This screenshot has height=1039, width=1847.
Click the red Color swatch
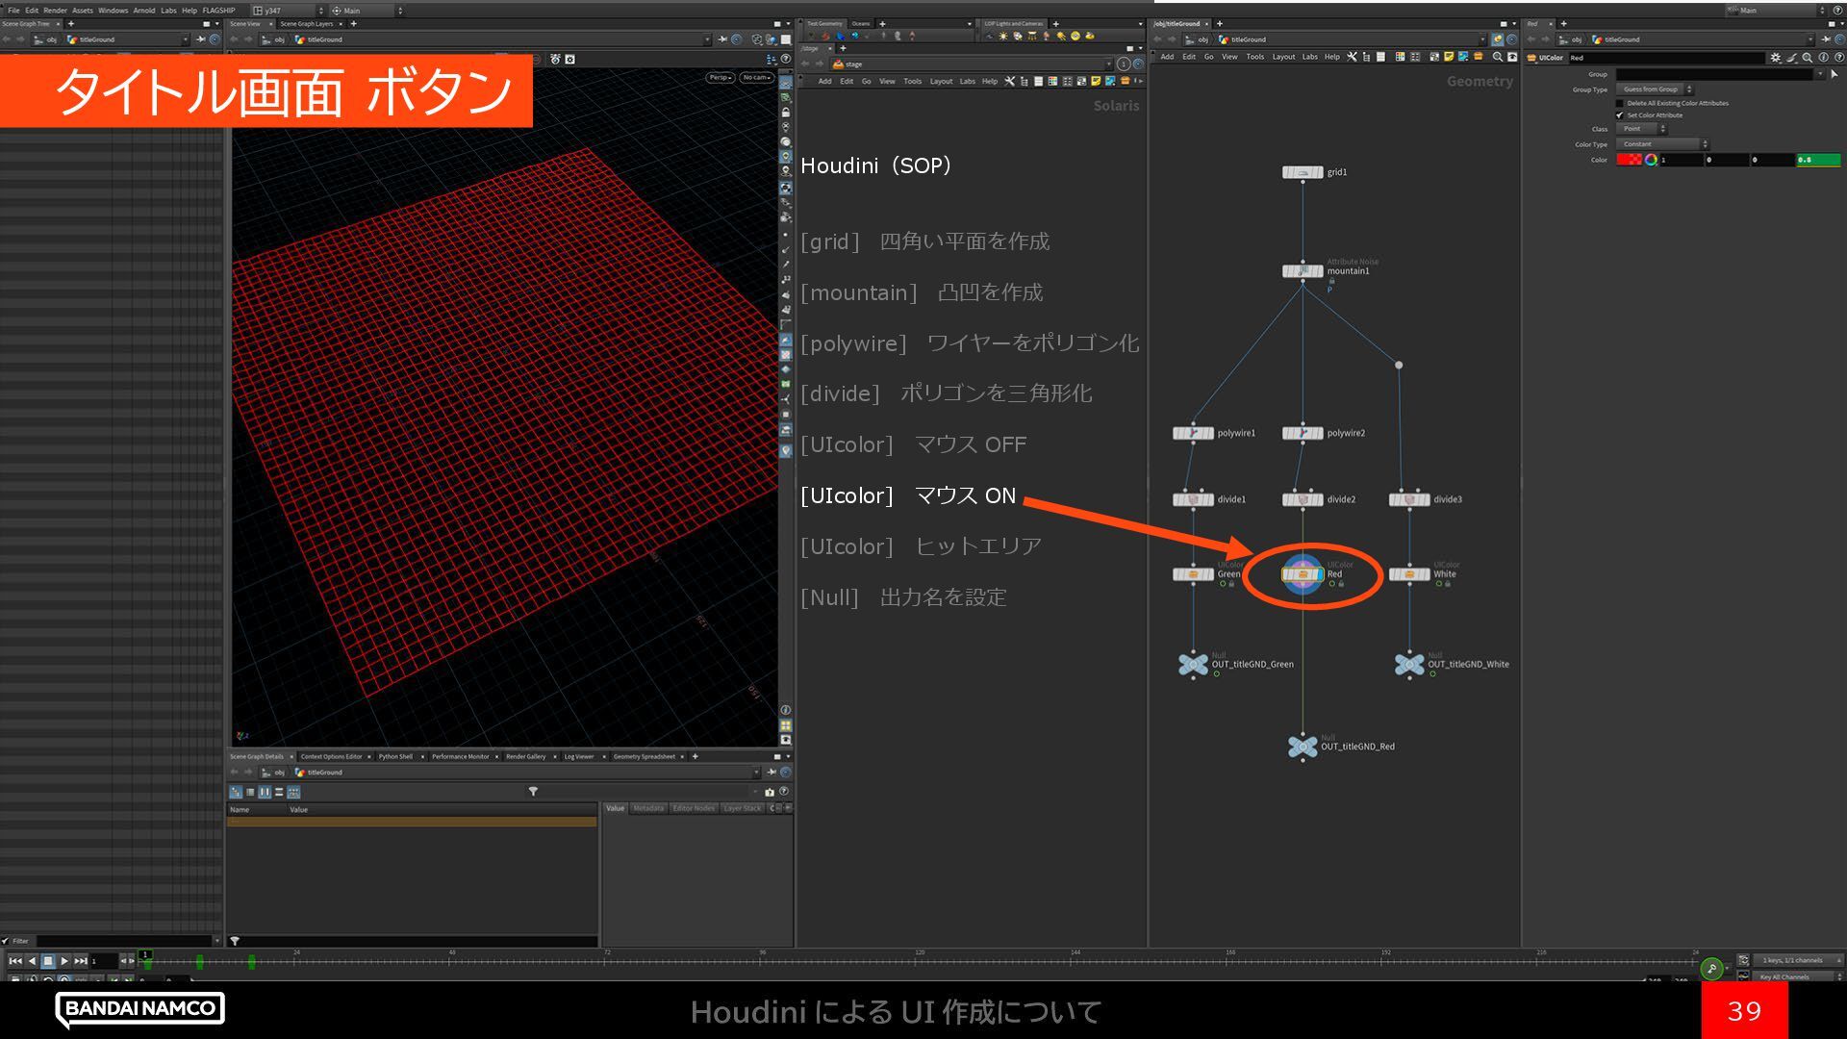[1629, 160]
